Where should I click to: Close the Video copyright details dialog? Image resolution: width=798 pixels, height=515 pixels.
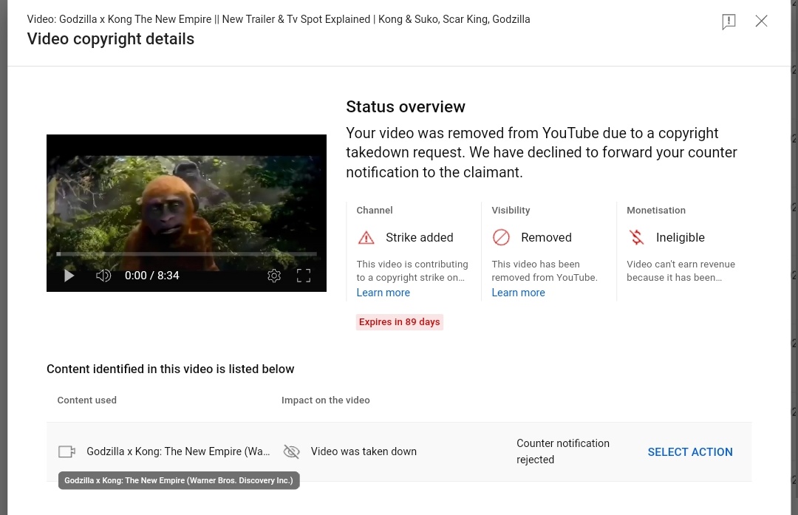tap(761, 21)
